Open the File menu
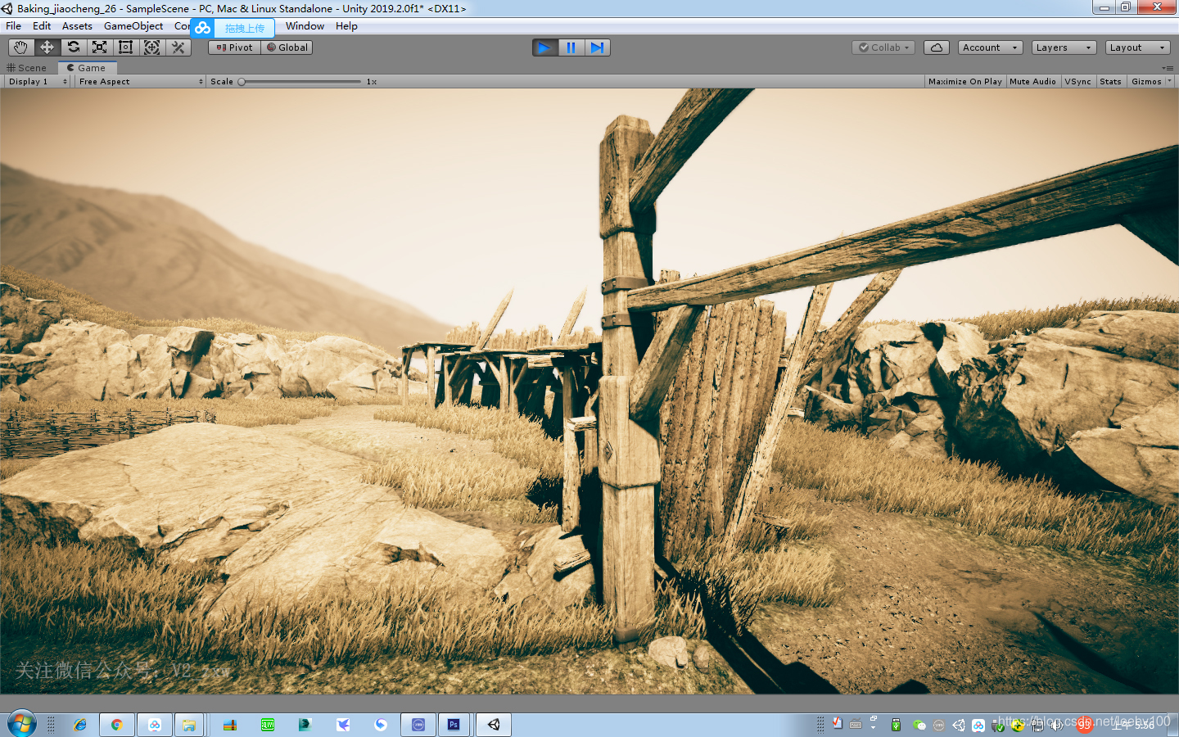Screen dimensions: 1179x737 14,26
